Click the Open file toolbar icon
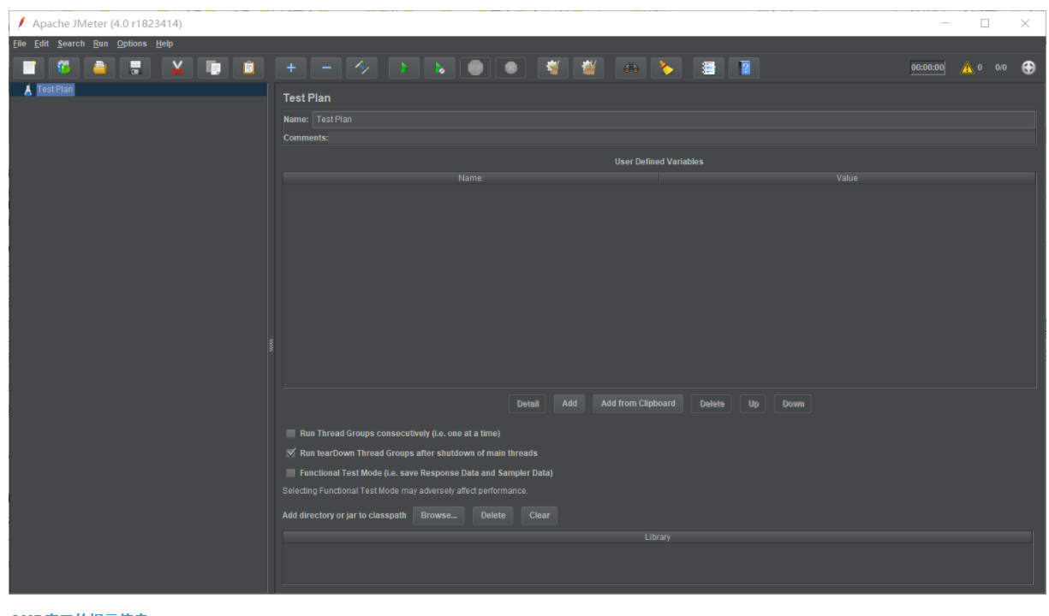 [x=99, y=68]
